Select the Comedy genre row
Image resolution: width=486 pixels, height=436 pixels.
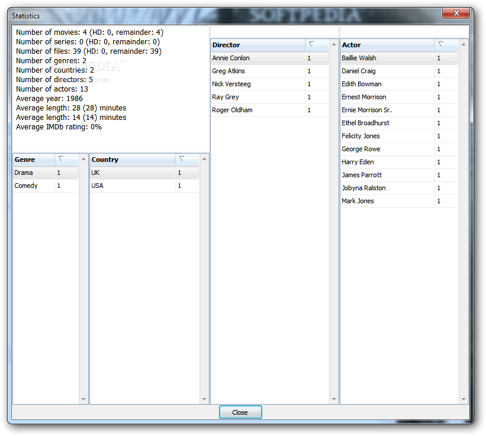tap(46, 186)
